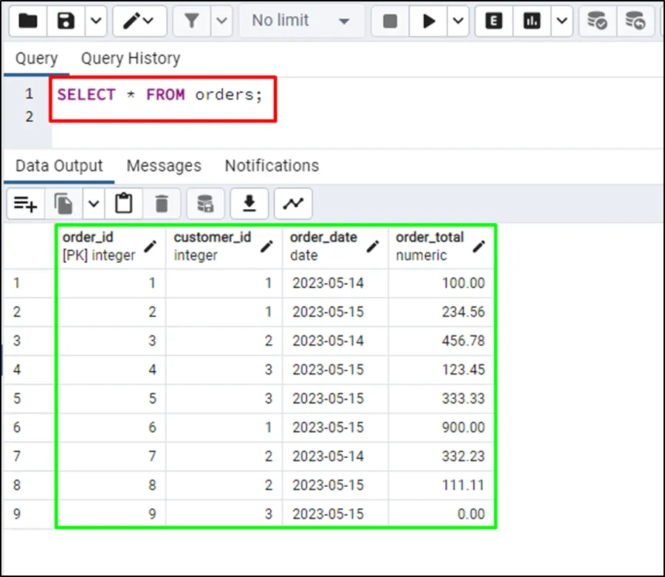Run Explain Analyze chart icon
The width and height of the screenshot is (665, 577).
(532, 21)
